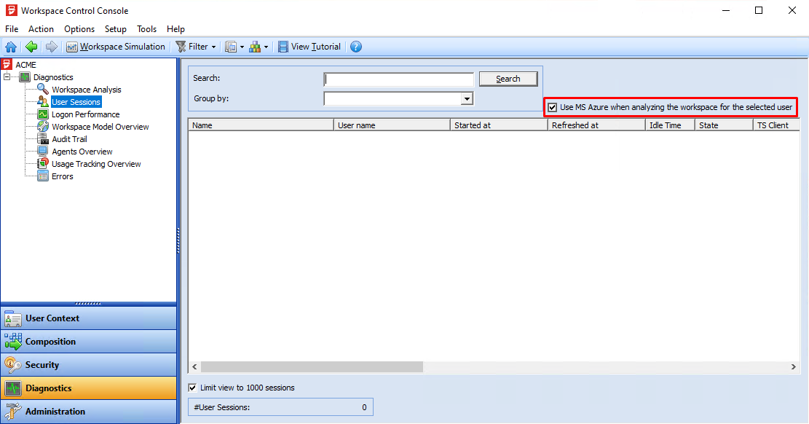Open the Filter dropdown arrow
The width and height of the screenshot is (809, 424).
(213, 47)
